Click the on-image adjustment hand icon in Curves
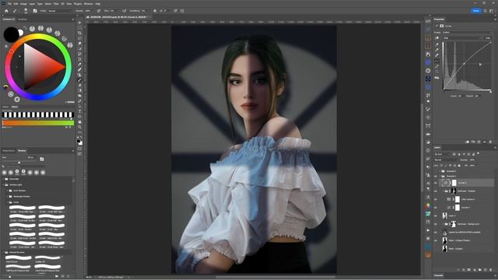This screenshot has width=498, height=280. (x=437, y=38)
